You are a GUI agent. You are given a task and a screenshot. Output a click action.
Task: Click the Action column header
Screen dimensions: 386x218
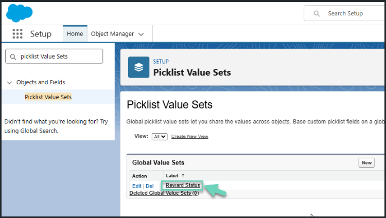139,176
